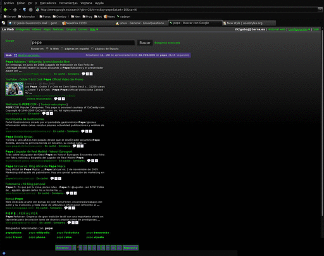The height and width of the screenshot is (256, 324).
Task: Open the Yobonobo bookmark folder
Action: click(x=27, y=16)
